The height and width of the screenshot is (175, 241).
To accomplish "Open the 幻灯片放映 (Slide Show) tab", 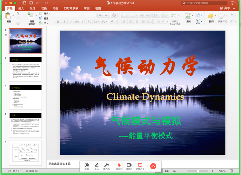I will (x=71, y=9).
